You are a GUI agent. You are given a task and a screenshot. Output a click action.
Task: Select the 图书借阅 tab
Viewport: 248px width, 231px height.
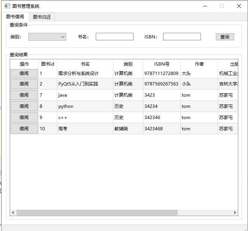coord(15,17)
